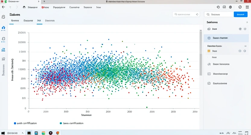This screenshot has width=251, height=135.
Task: Click the orange Brave icon in taskbar
Action: (58, 133)
